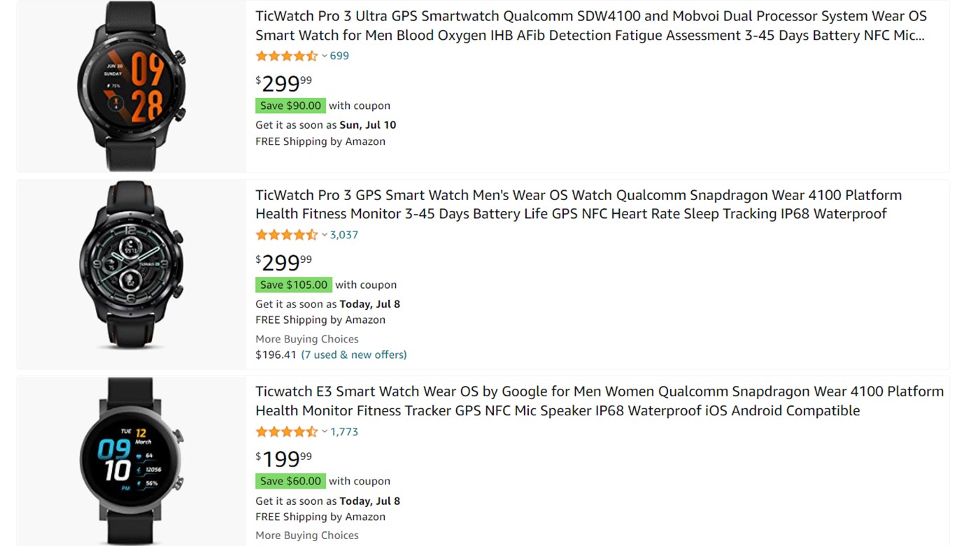View the 699 customer reviews
The height and width of the screenshot is (546, 971).
point(339,56)
